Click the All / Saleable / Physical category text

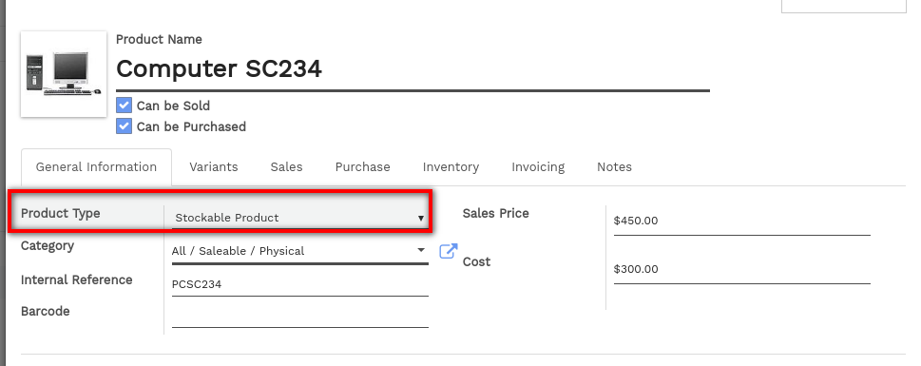(x=238, y=251)
